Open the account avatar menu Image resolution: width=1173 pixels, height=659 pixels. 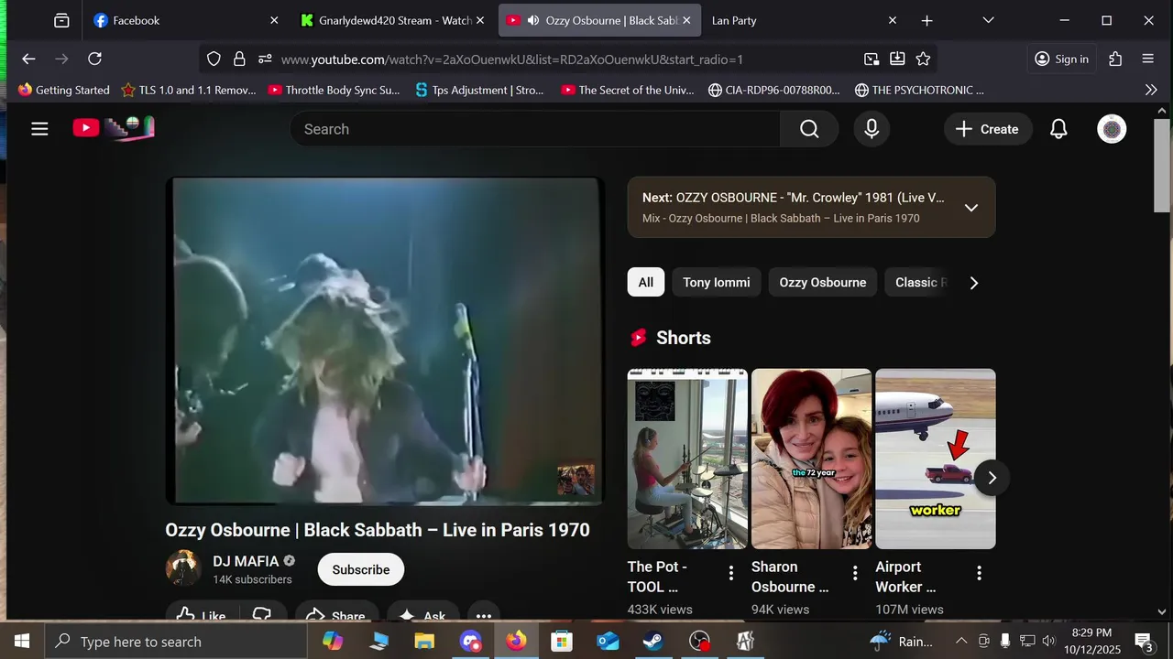click(x=1112, y=129)
